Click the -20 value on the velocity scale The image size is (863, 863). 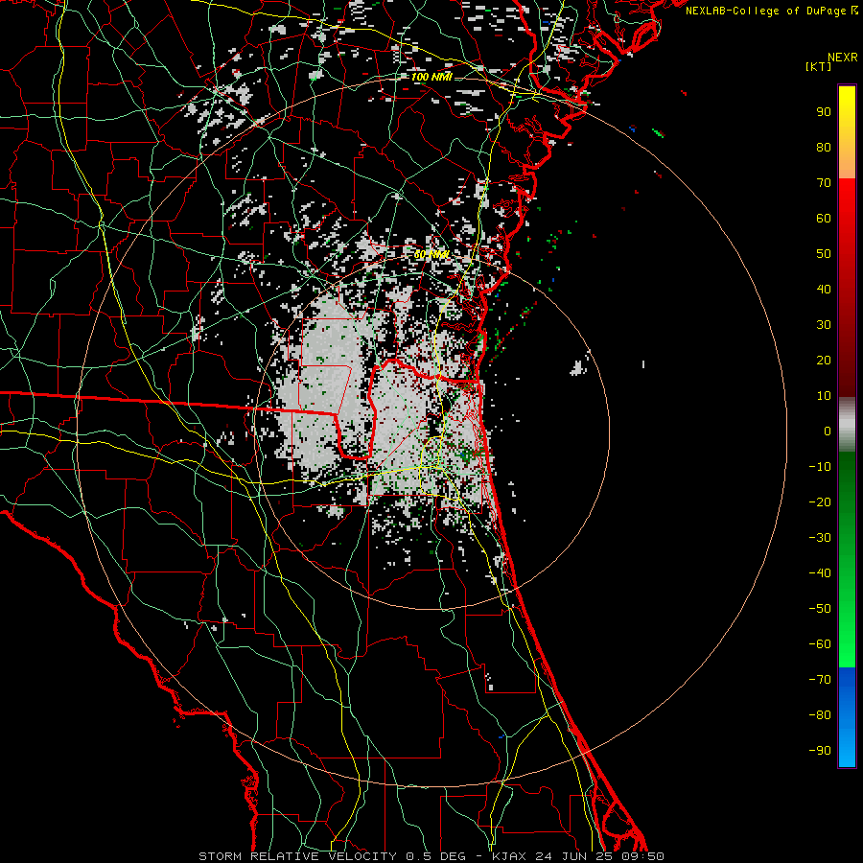coord(820,502)
